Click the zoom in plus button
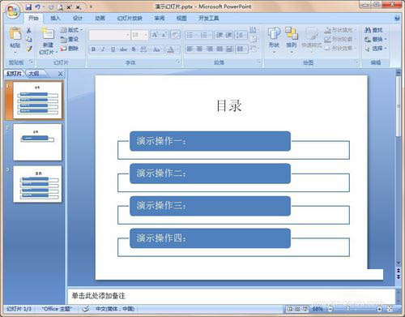Screen dimensions: 405x317 [x=379, y=309]
